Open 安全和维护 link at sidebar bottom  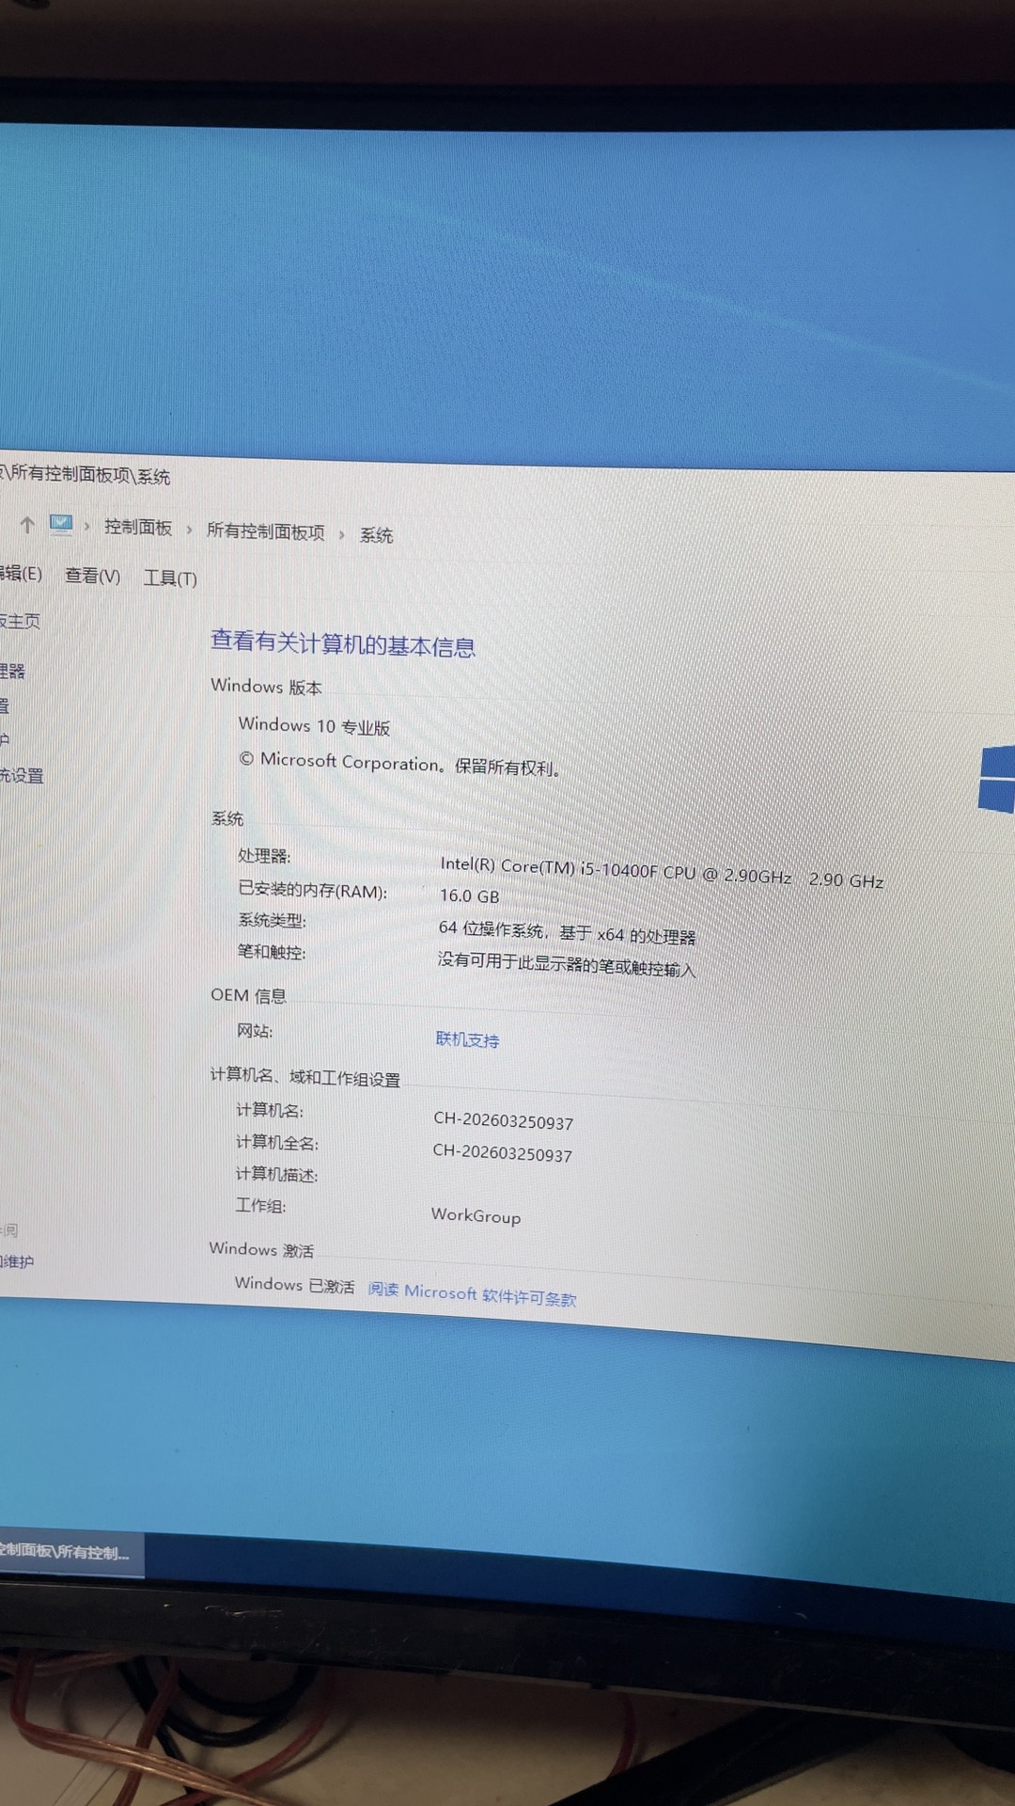[x=17, y=1261]
